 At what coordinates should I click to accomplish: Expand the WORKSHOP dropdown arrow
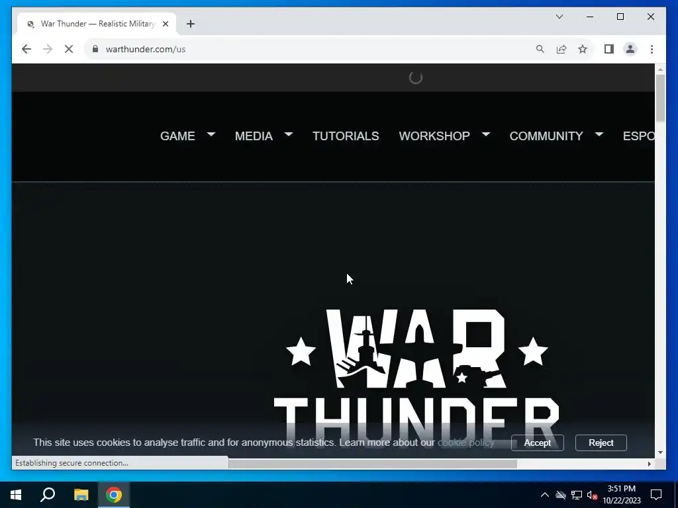(486, 134)
